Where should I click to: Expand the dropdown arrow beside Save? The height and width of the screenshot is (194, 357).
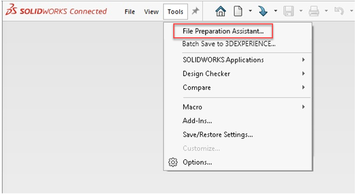[x=301, y=12]
